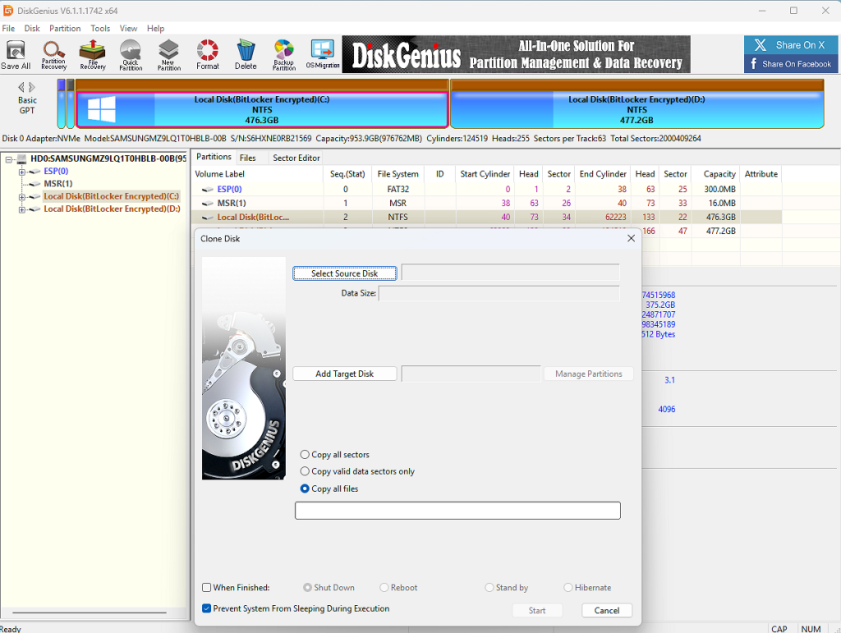Expand the ESP(0) tree node

(x=23, y=172)
